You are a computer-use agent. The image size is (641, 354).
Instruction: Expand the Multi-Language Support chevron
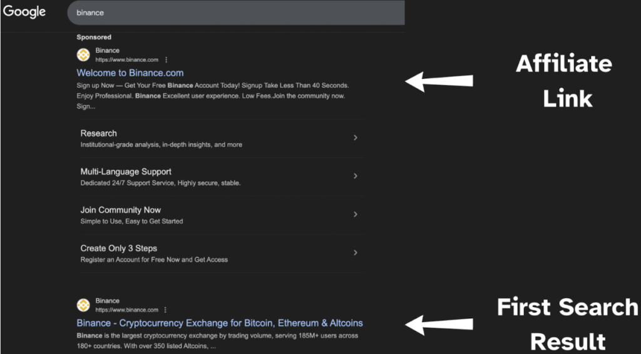[356, 176]
